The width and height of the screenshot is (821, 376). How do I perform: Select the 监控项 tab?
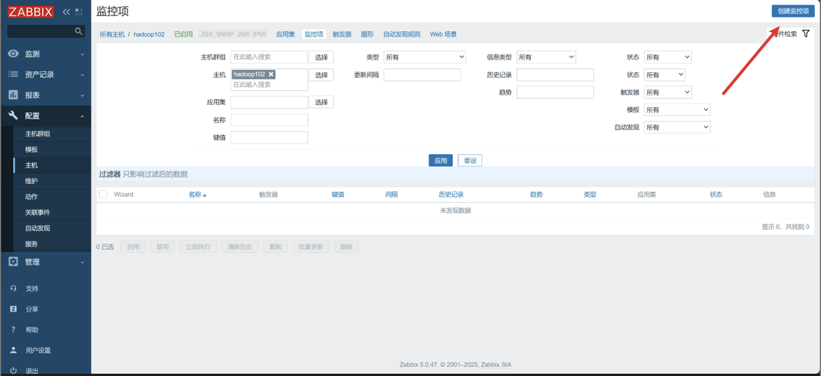point(314,34)
